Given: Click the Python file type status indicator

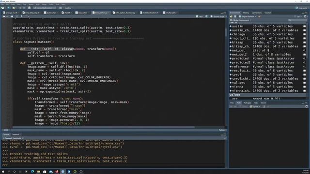Looking at the screenshot, I should (x=222, y=130).
